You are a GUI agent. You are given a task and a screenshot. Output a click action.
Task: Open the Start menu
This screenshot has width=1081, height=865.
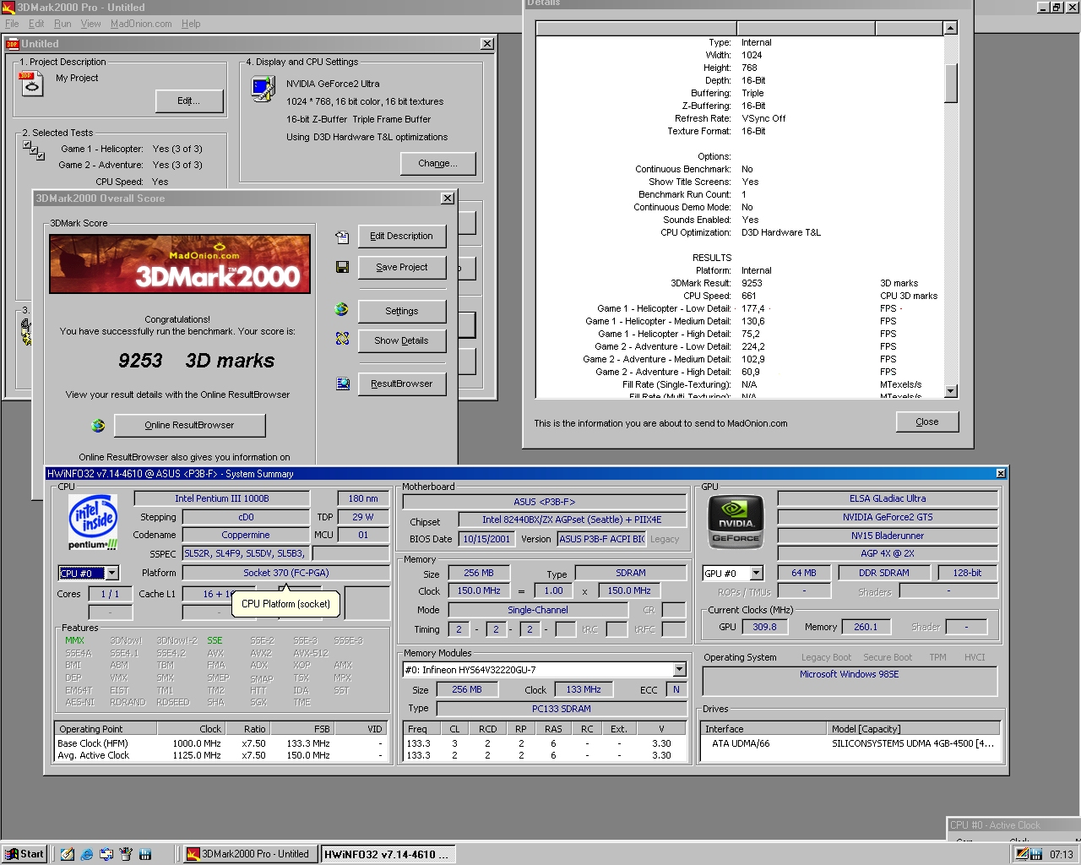click(x=24, y=854)
